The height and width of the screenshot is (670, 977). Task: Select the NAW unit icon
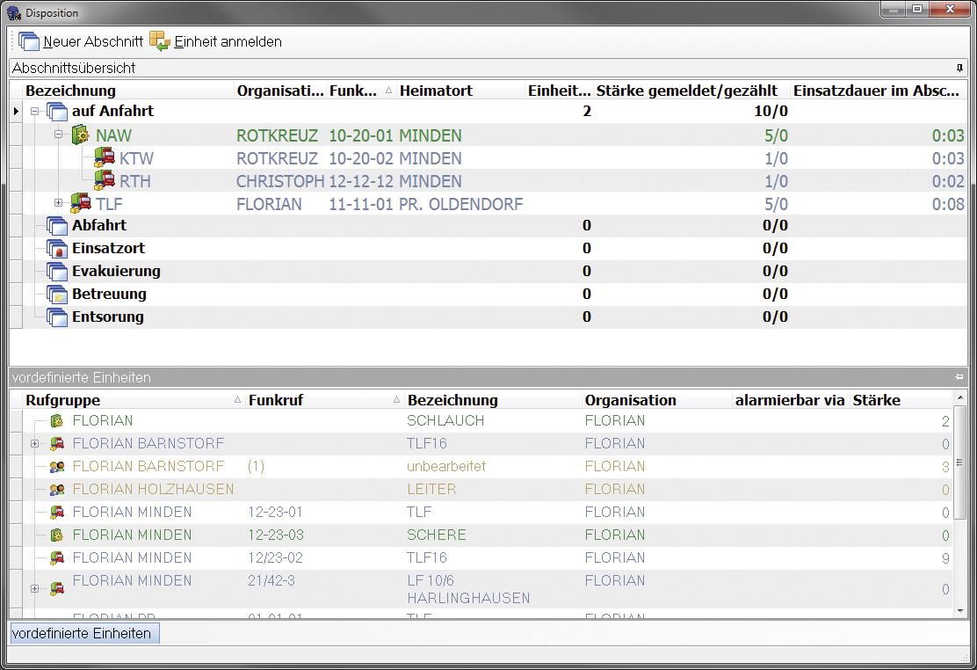pyautogui.click(x=81, y=135)
